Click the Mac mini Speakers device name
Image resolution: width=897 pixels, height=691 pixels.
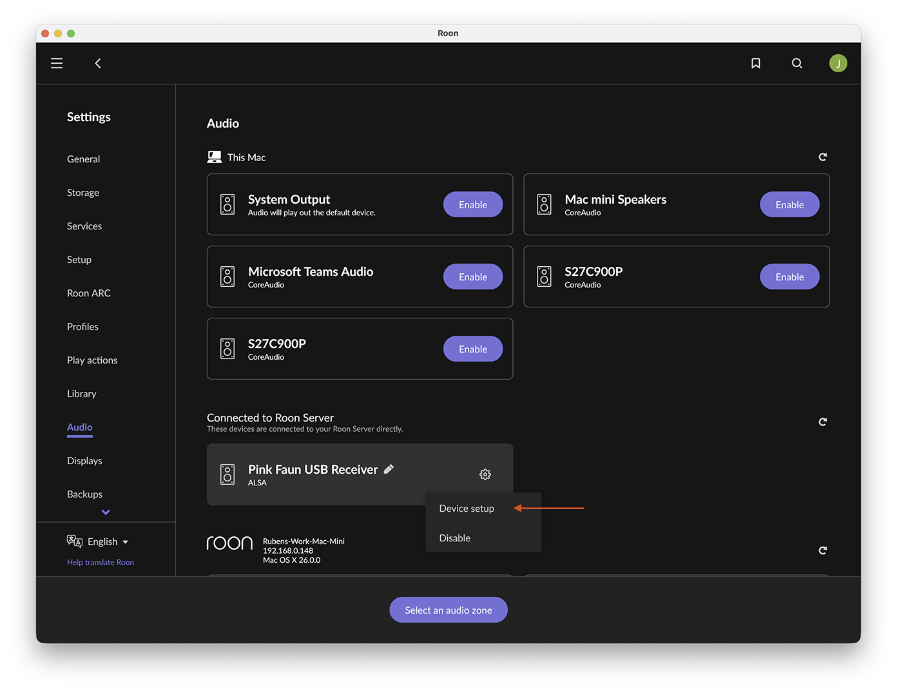615,199
